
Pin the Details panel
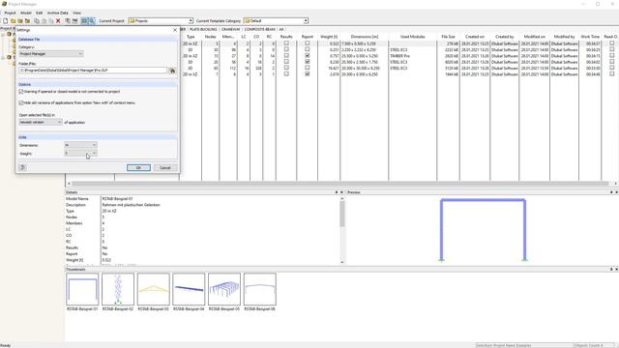pyautogui.click(x=337, y=192)
